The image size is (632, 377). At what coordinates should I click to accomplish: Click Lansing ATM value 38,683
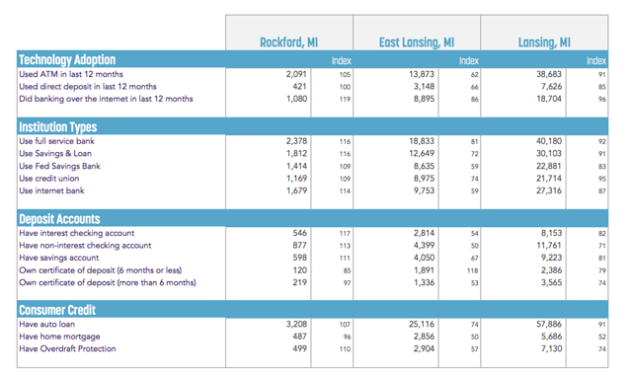click(x=549, y=74)
